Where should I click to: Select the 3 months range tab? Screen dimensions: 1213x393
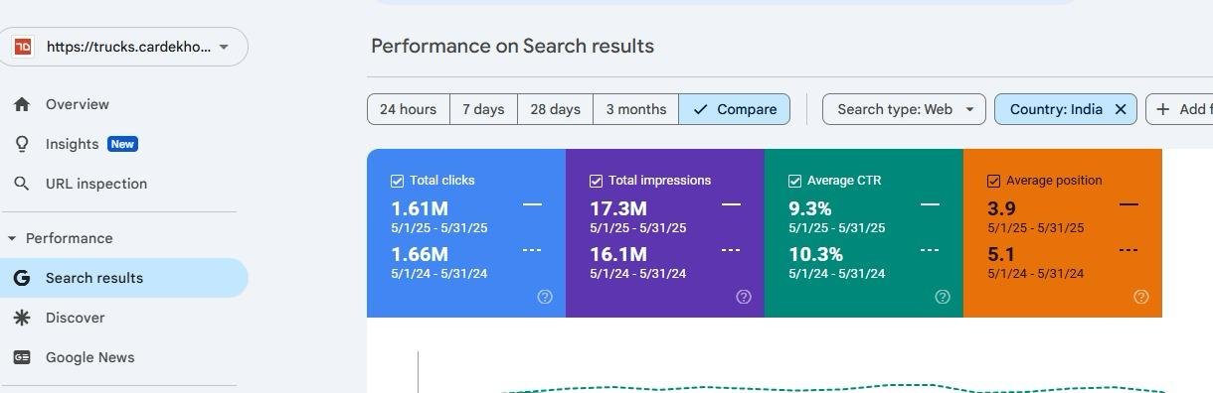click(x=636, y=109)
